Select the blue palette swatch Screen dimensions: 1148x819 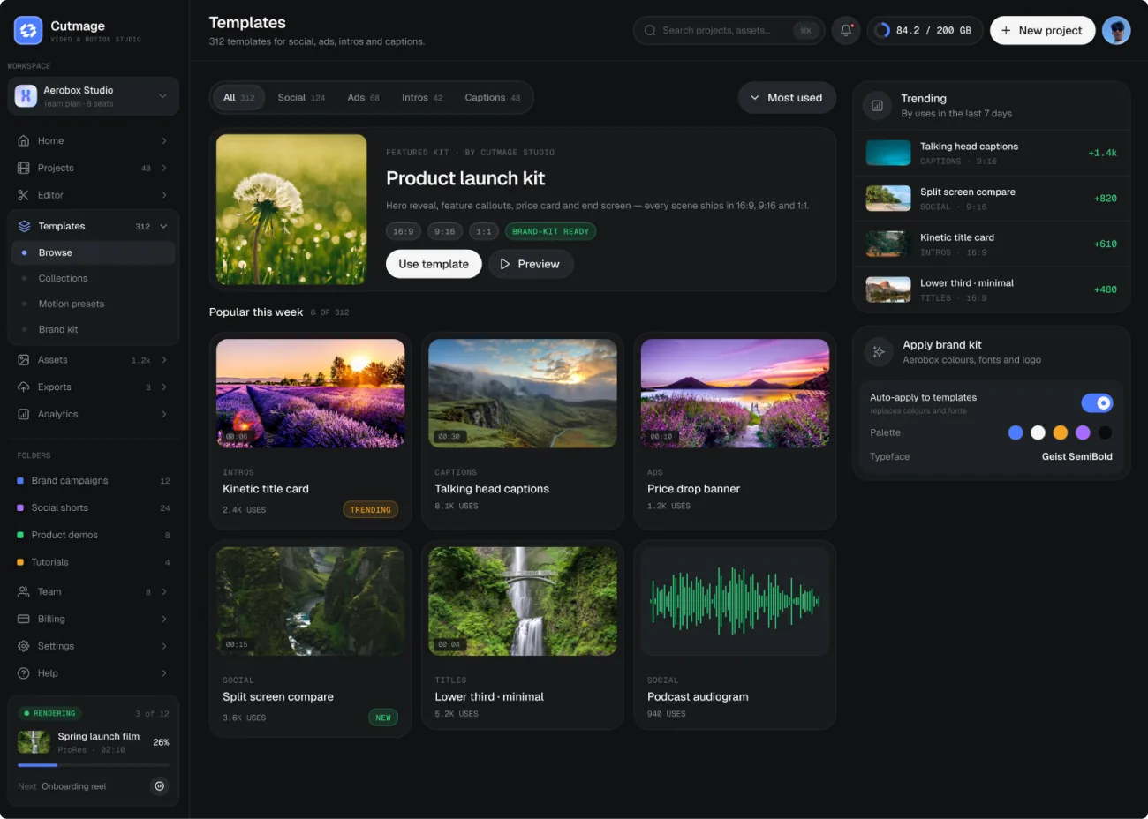point(1016,432)
